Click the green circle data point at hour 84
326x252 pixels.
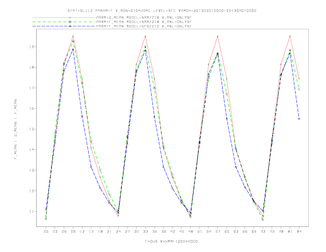tap(299, 89)
